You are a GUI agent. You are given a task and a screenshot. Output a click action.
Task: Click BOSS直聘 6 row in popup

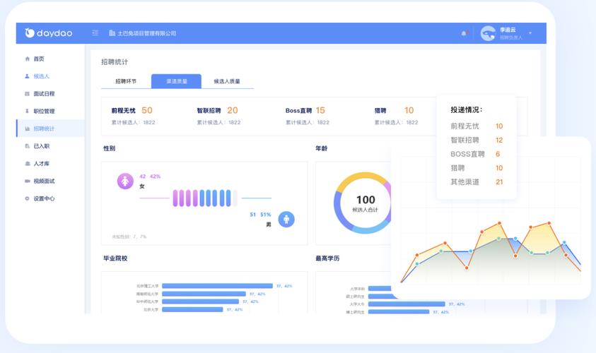pyautogui.click(x=475, y=154)
